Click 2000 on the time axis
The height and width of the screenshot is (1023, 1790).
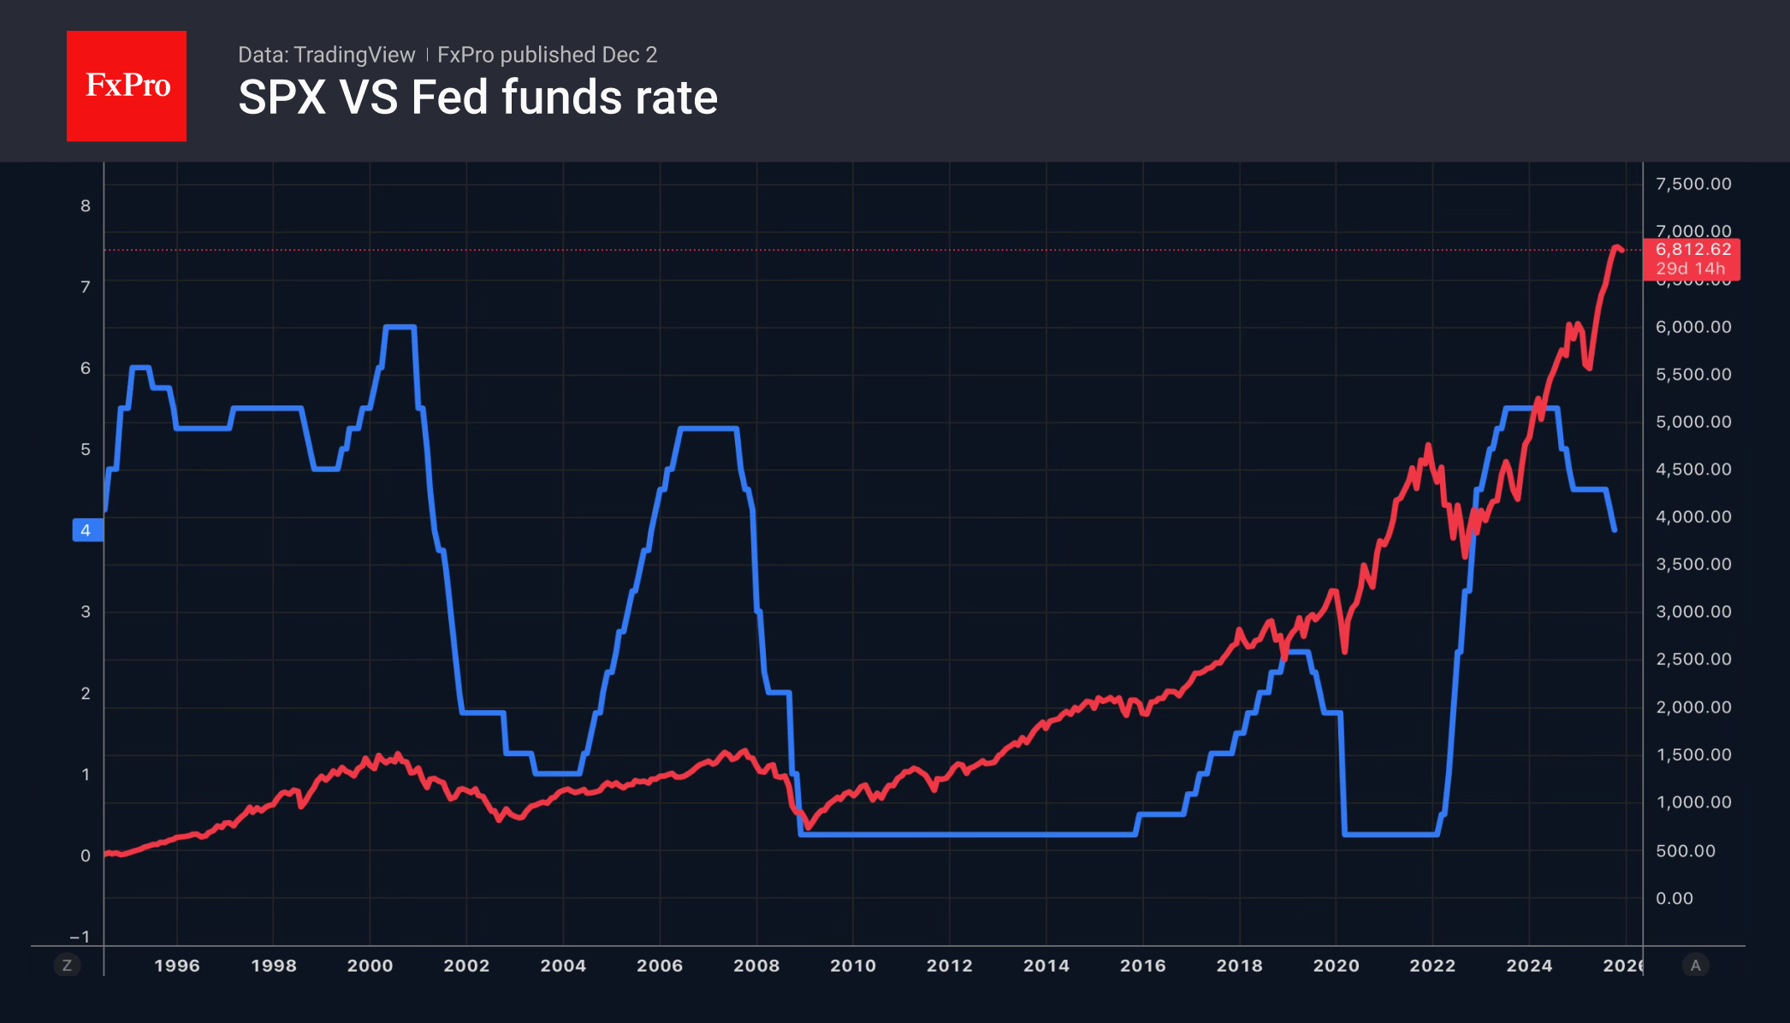tap(370, 966)
